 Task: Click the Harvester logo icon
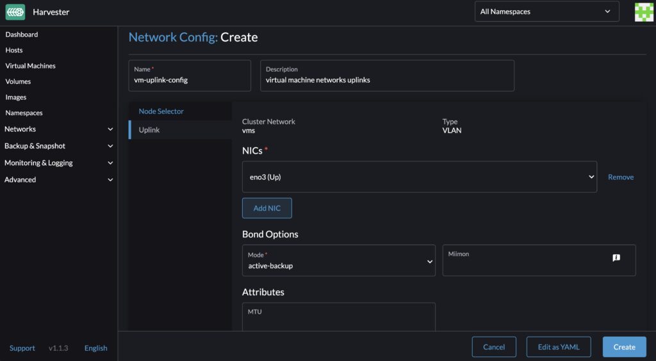[x=15, y=12]
